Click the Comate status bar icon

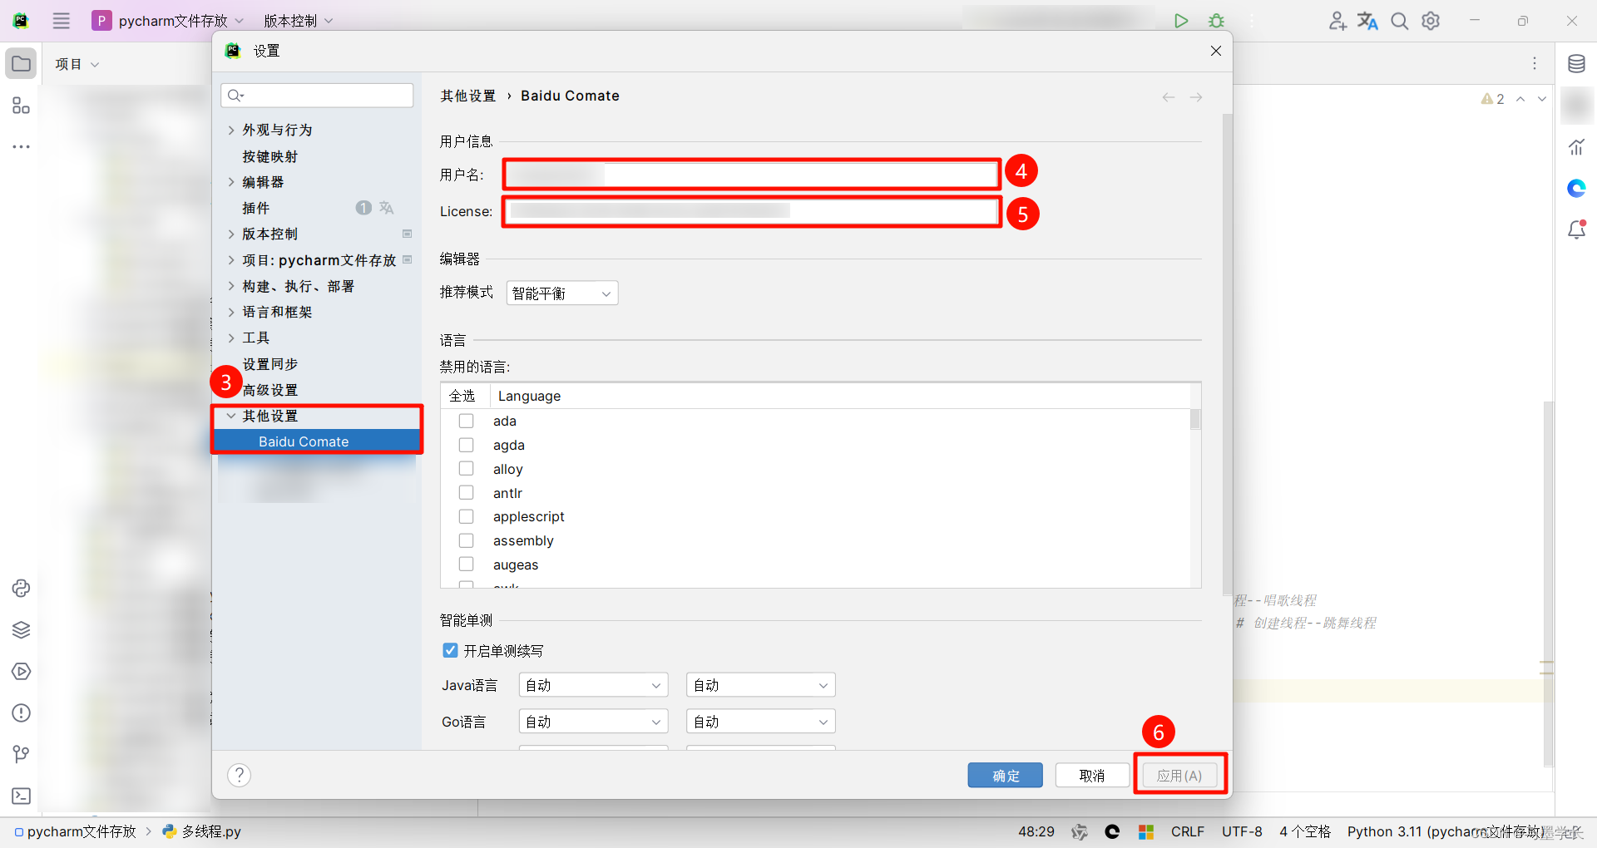tap(1112, 831)
